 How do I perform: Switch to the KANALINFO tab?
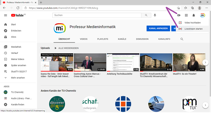[164, 39]
